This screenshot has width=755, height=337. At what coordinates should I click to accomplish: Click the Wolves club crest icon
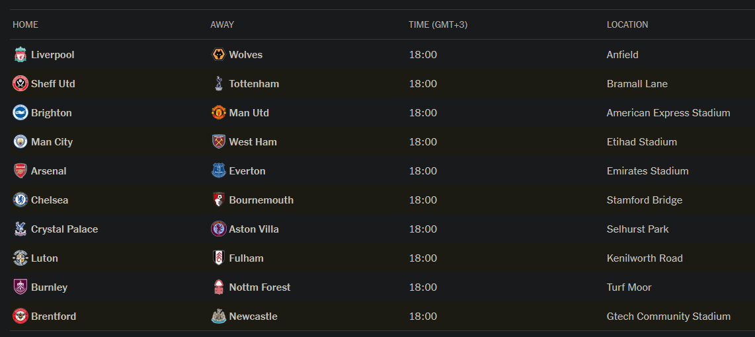219,55
